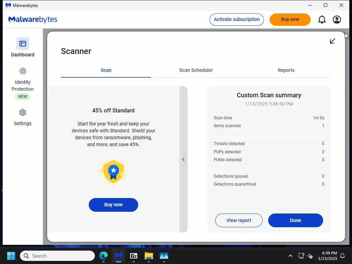The width and height of the screenshot is (352, 264).
Task: Collapse the promo panel with left chevron
Action: click(184, 159)
